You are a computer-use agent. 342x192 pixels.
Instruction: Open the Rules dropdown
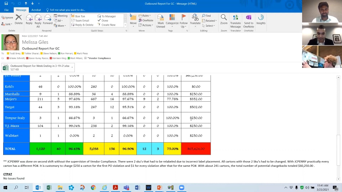(x=145, y=16)
